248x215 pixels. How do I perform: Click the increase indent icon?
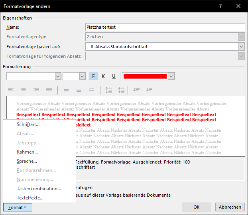pyautogui.click(x=149, y=90)
